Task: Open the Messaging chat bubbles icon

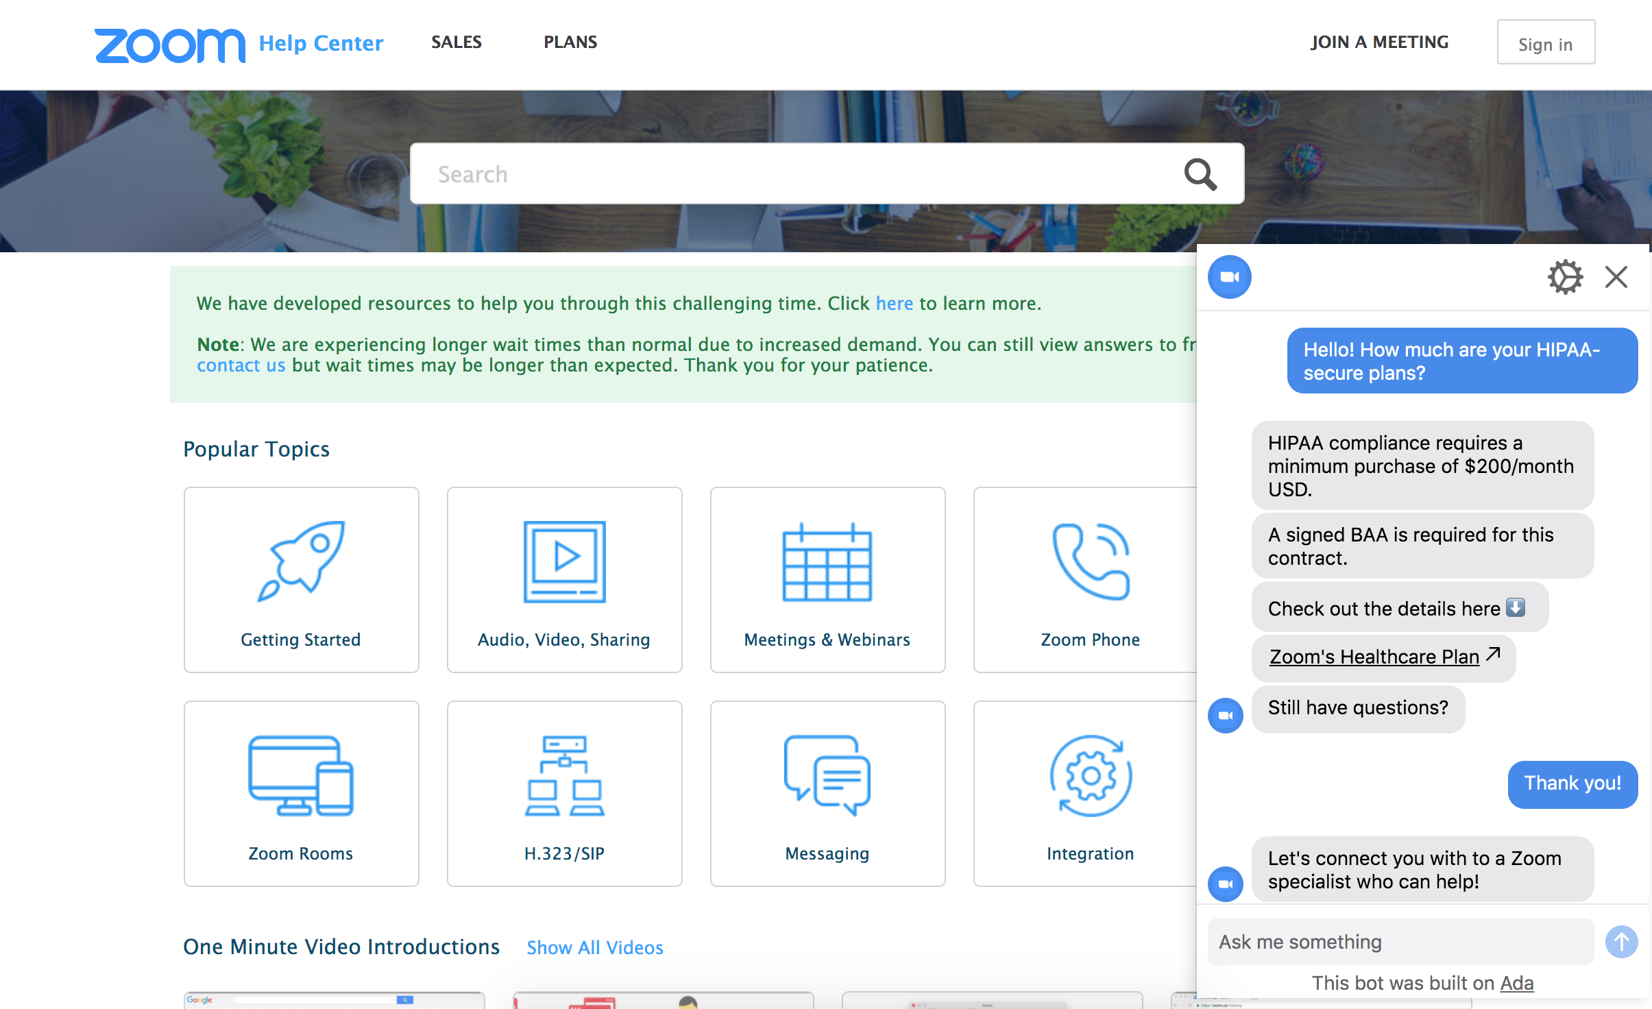Action: (827, 775)
